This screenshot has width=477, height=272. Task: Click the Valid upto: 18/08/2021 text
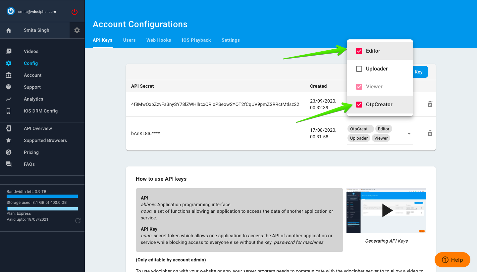click(28, 219)
